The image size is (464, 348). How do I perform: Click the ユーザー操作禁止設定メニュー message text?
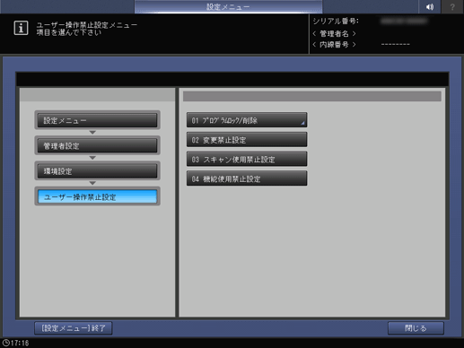tap(87, 25)
